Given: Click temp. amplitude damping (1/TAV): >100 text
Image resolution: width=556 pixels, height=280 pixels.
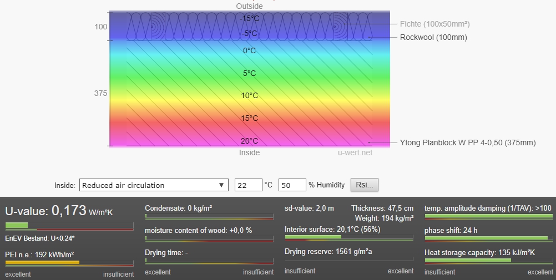Looking at the screenshot, I should (x=488, y=208).
